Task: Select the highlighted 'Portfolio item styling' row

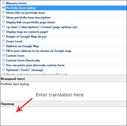Action: coord(66,8)
